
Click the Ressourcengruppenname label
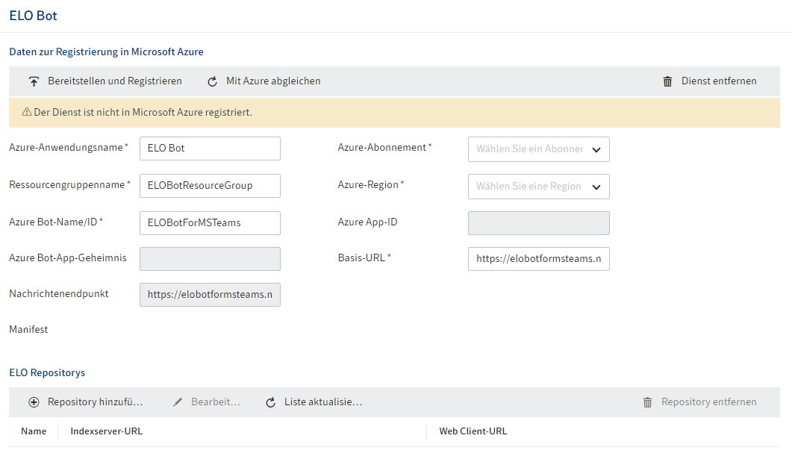point(67,185)
